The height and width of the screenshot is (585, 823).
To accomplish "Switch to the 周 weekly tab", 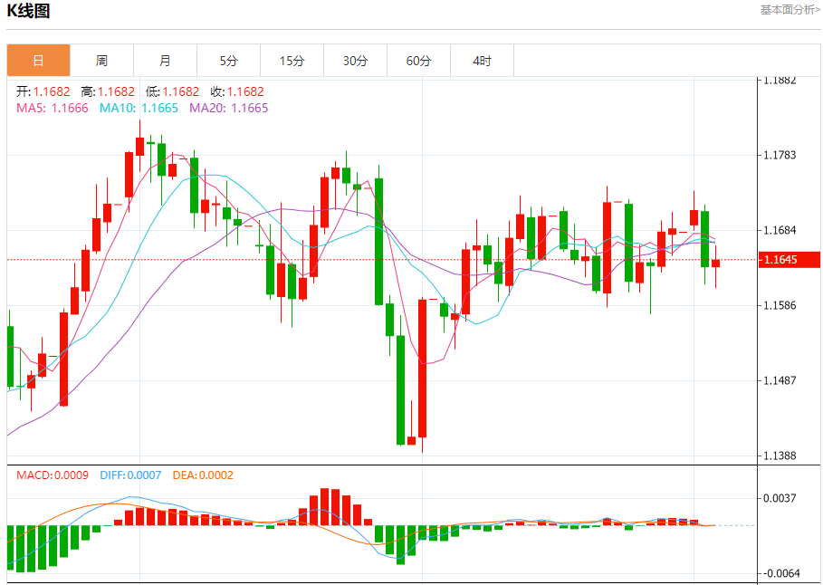I will (x=101, y=61).
